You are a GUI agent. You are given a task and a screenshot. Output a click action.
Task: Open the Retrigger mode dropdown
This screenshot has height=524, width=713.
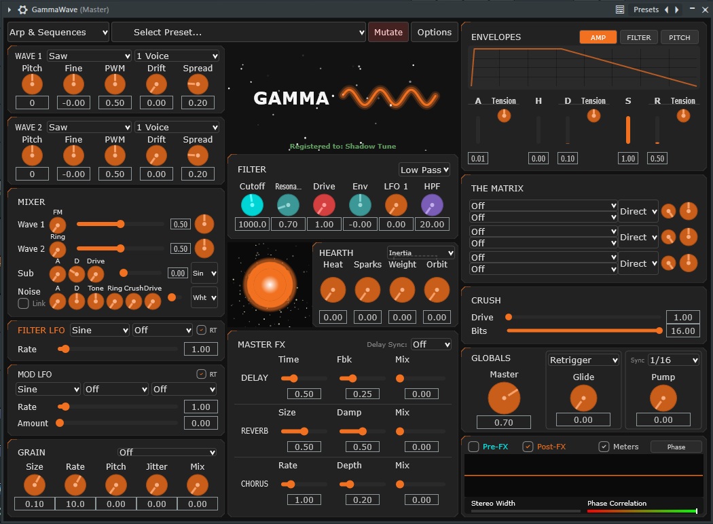(x=583, y=360)
